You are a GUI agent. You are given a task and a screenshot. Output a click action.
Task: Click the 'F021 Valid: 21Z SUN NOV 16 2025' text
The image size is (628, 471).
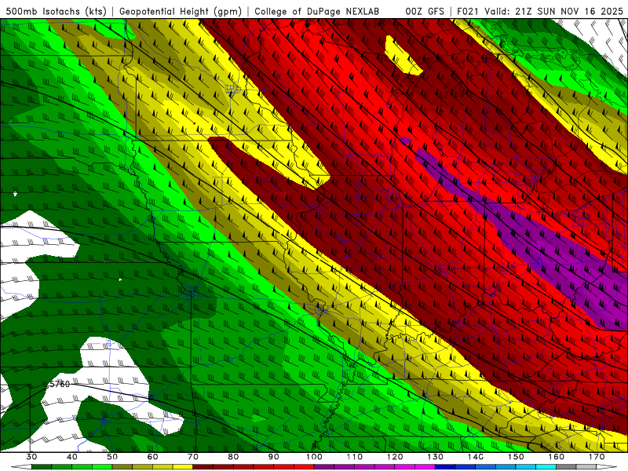click(540, 11)
